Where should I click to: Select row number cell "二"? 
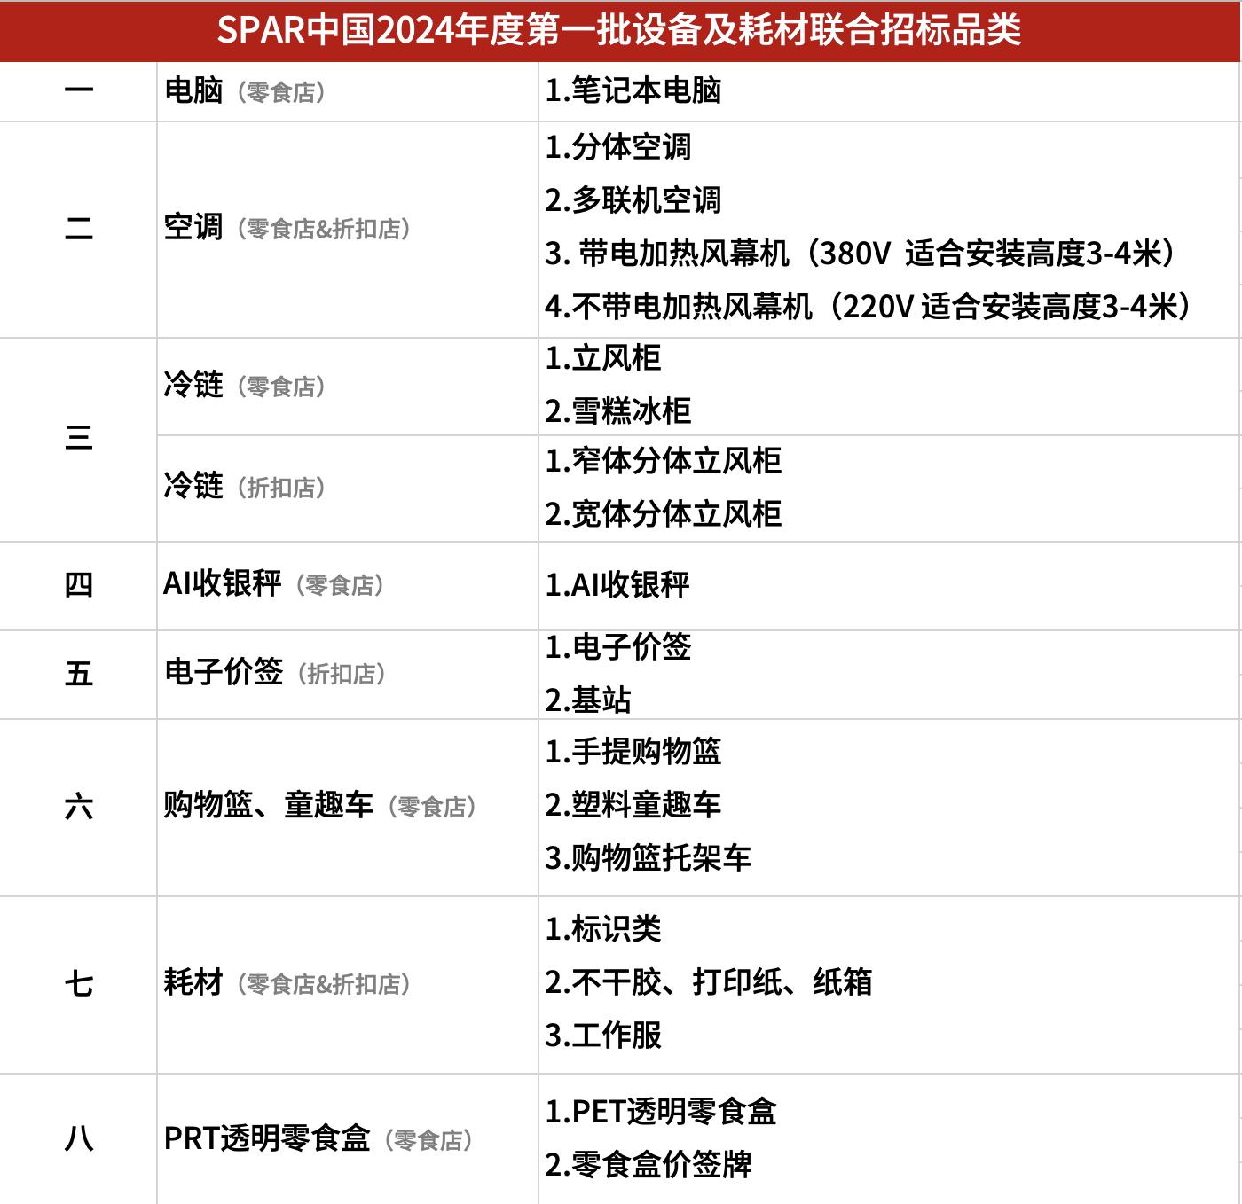point(79,229)
